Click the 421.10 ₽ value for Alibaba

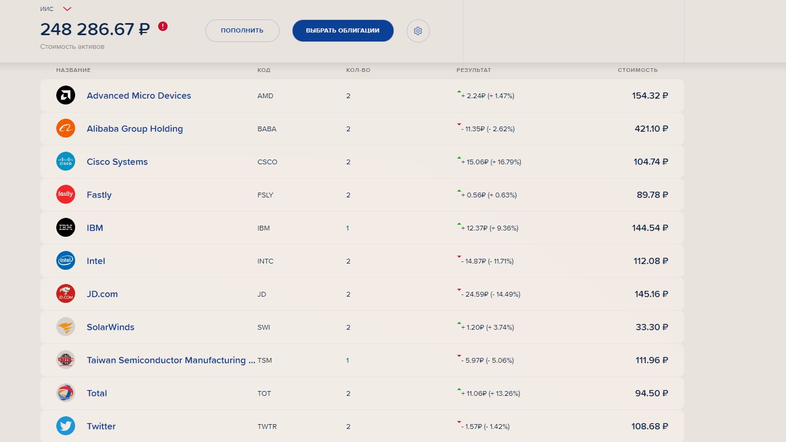(651, 129)
